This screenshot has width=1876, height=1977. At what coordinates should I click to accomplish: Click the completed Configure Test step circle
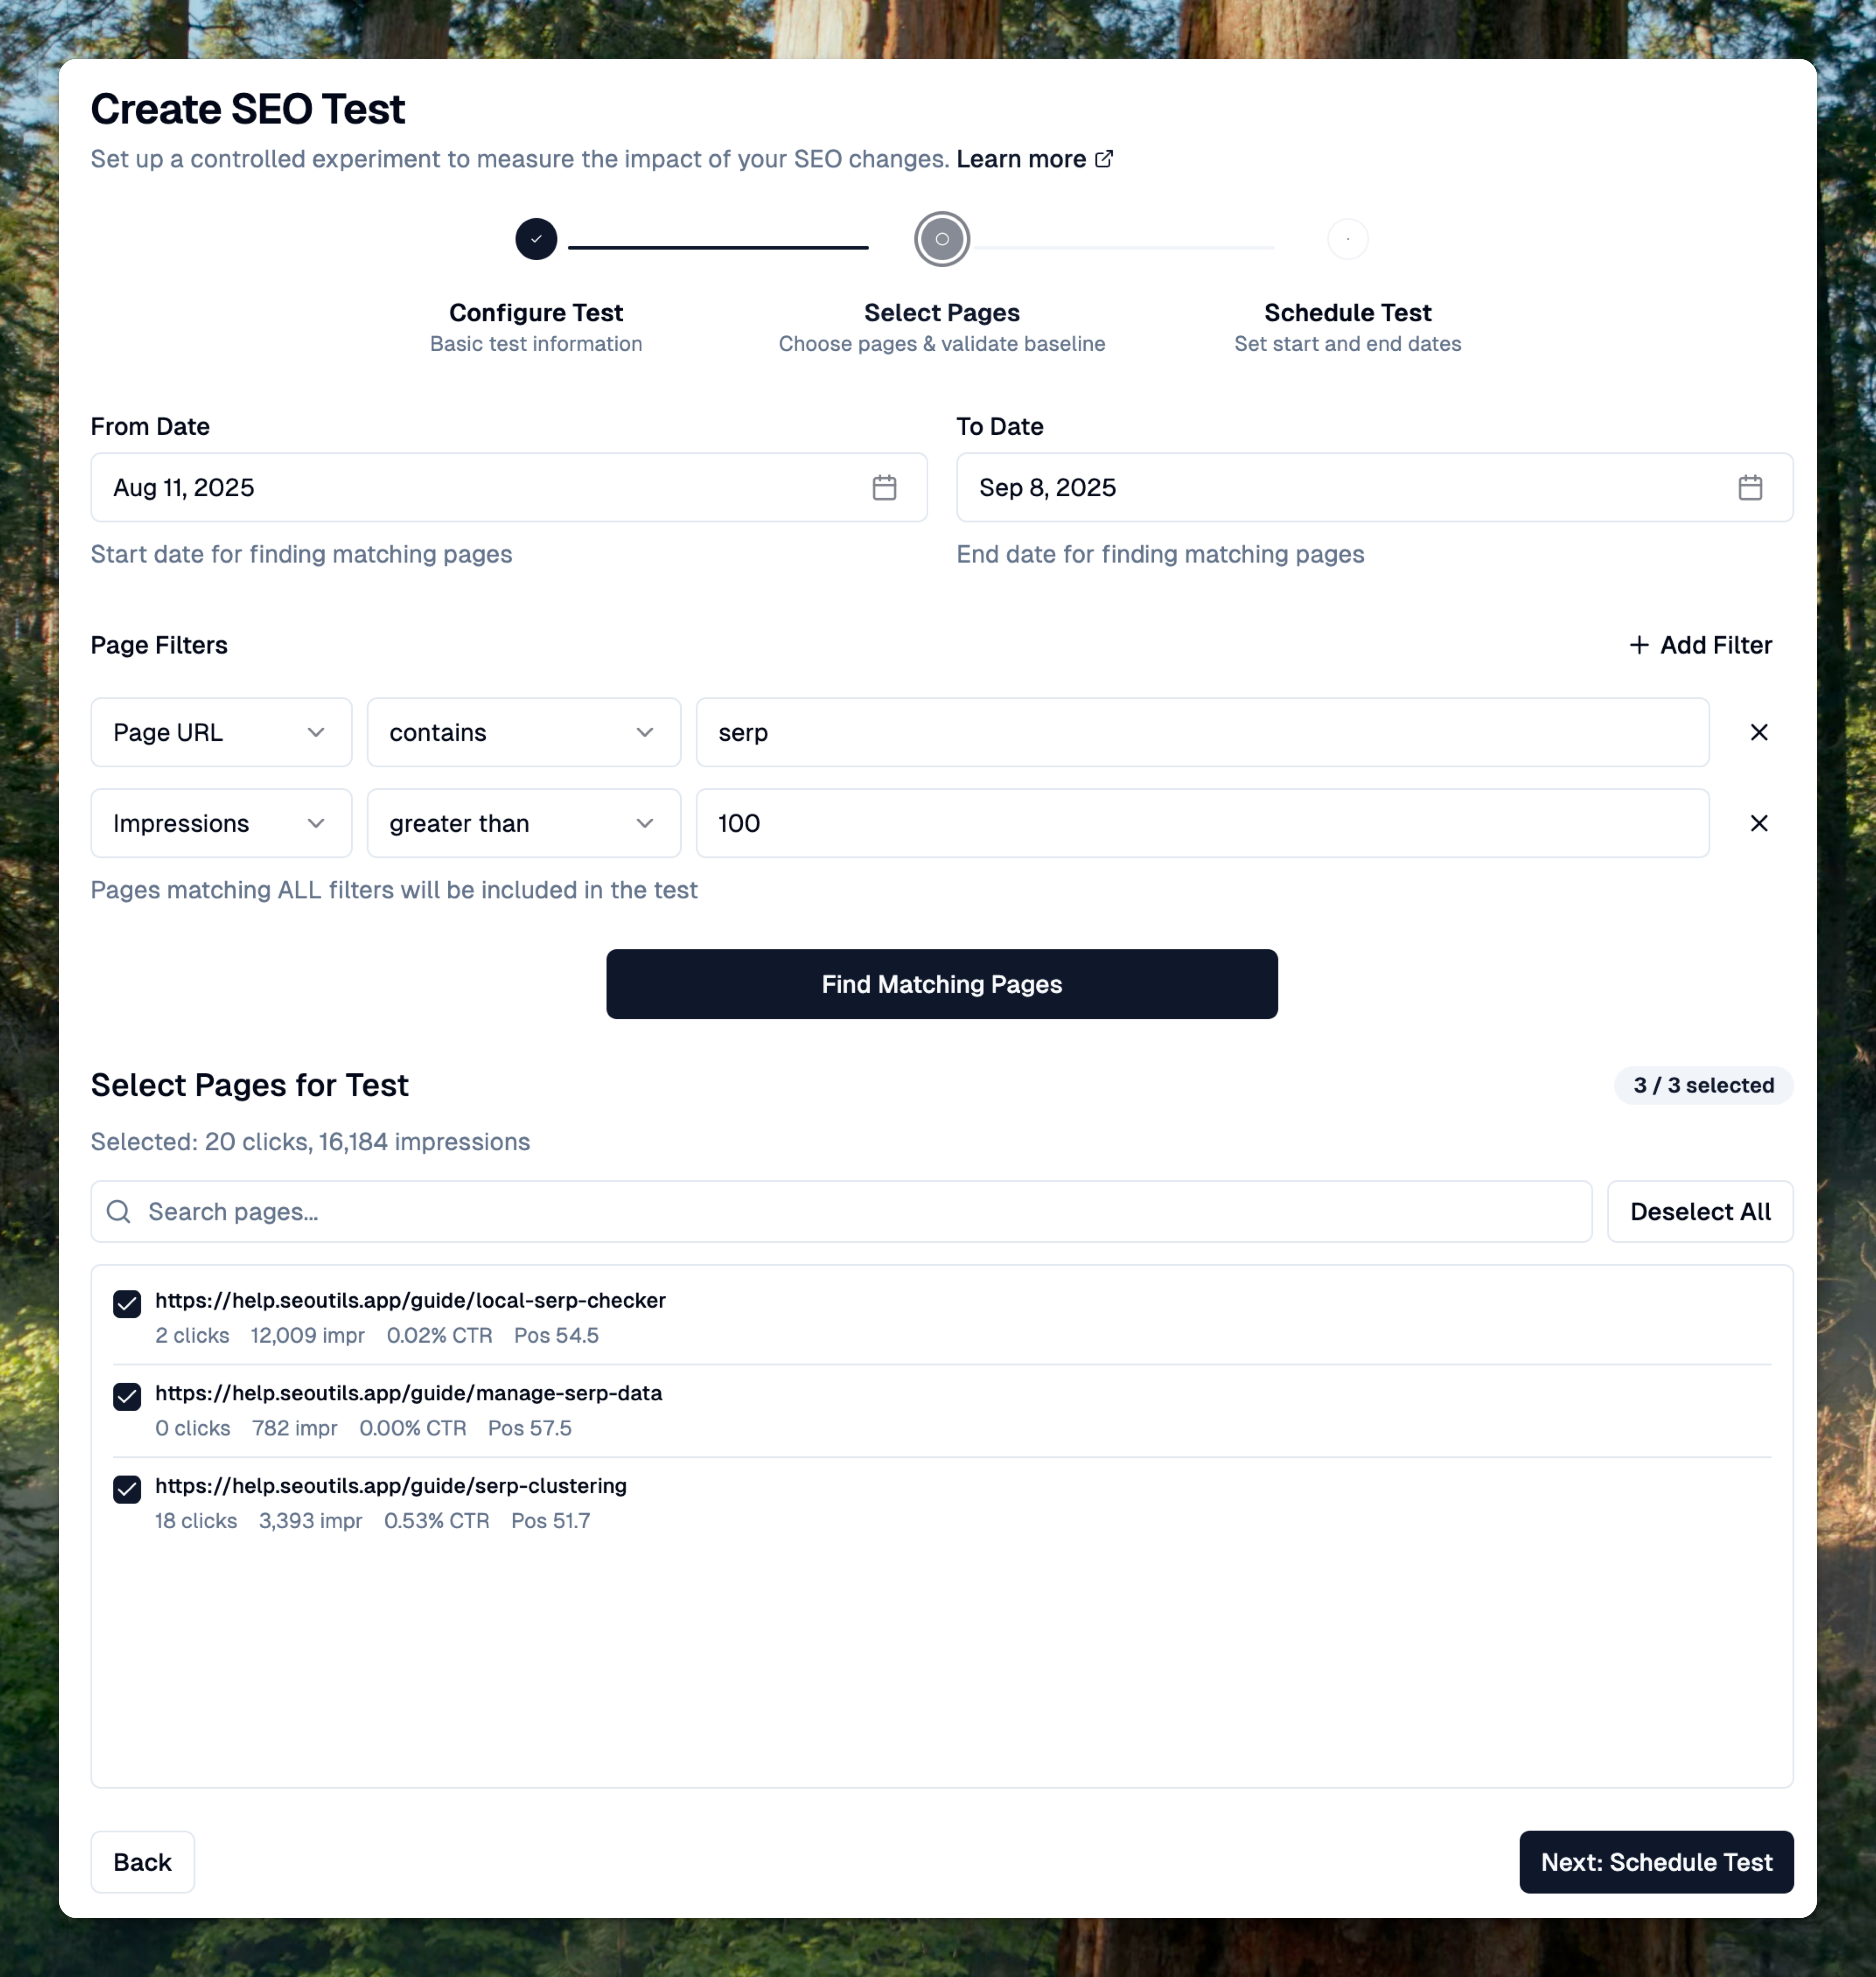coord(536,239)
